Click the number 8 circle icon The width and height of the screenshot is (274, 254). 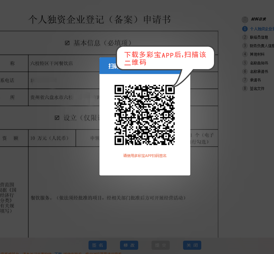245,89
